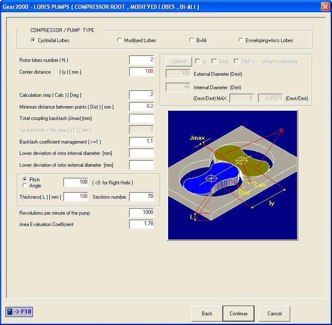Click the 'Rotor lobes number ( N )' label
This screenshot has height=325, width=332.
(x=44, y=60)
